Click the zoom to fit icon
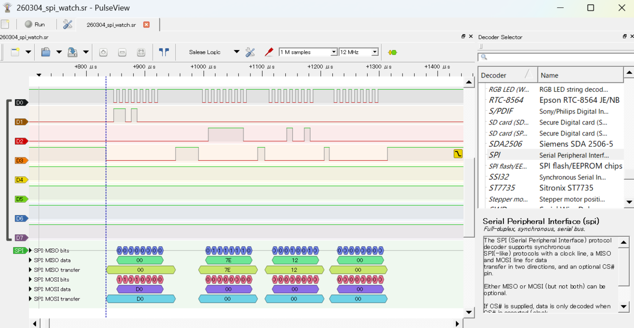This screenshot has height=328, width=634. click(141, 52)
